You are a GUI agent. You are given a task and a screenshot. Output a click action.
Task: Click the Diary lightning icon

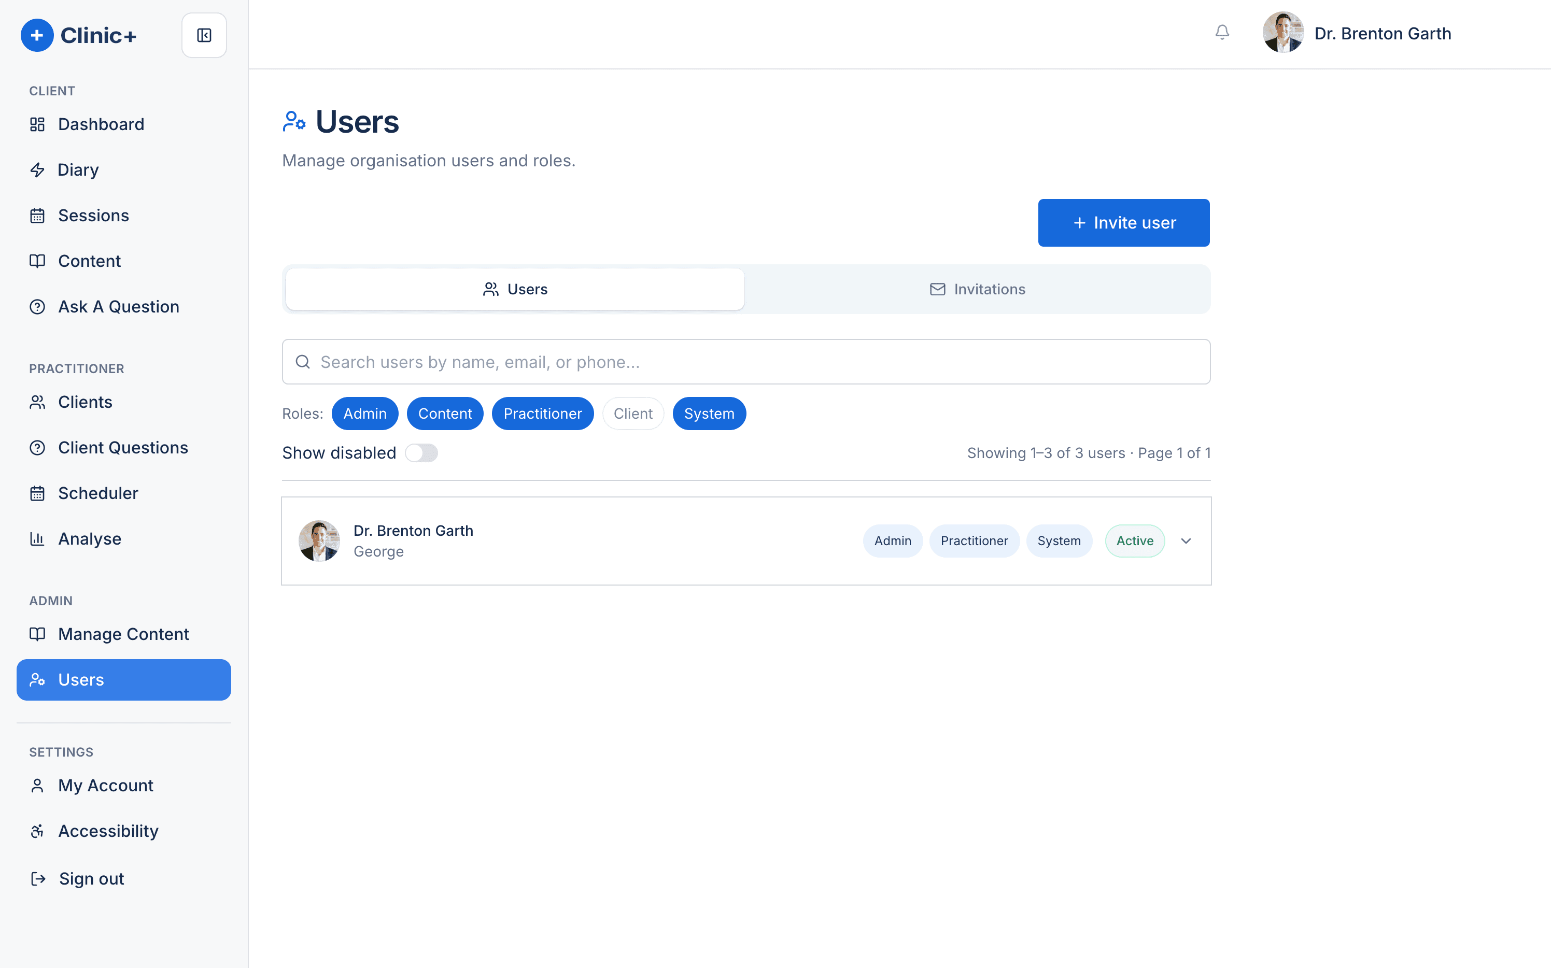pyautogui.click(x=37, y=169)
